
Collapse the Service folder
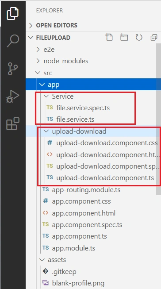(x=46, y=96)
